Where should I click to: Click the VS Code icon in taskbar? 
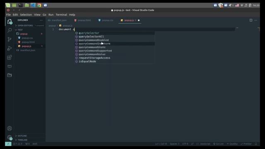[33, 5]
